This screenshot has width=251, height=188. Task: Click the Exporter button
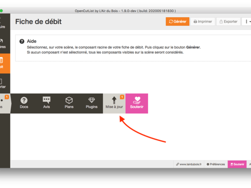[x=228, y=21]
